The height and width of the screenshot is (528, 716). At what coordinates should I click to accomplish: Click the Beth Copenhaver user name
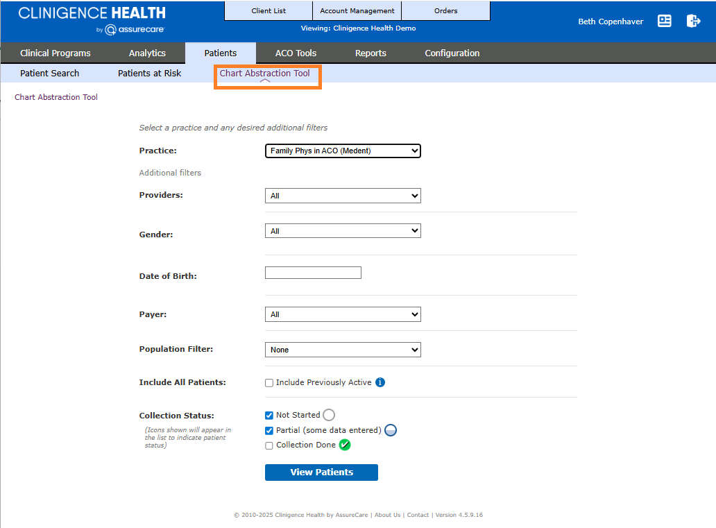point(611,22)
